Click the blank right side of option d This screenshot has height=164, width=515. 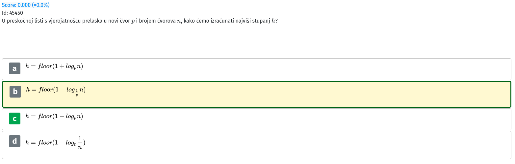coord(296,145)
